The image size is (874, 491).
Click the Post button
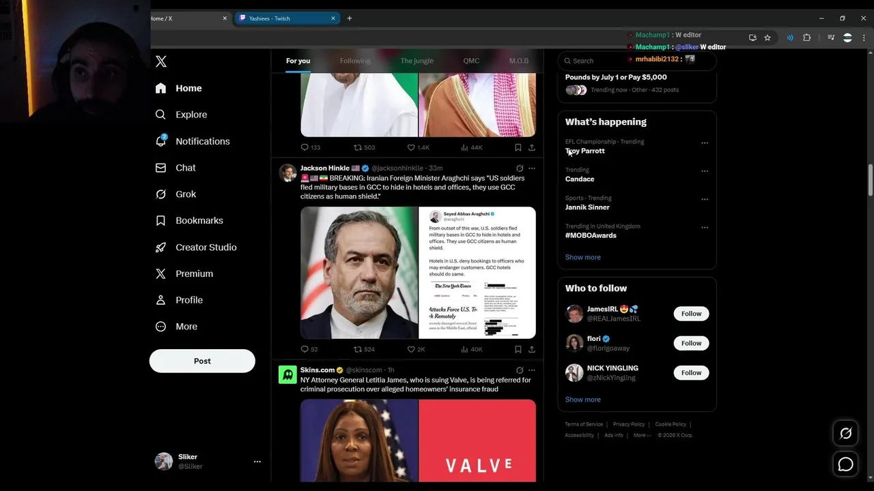[x=202, y=361]
